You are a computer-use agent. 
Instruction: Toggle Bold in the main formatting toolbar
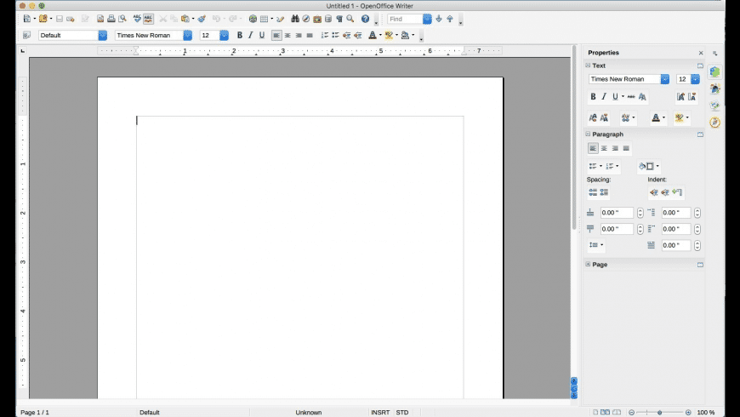click(240, 36)
